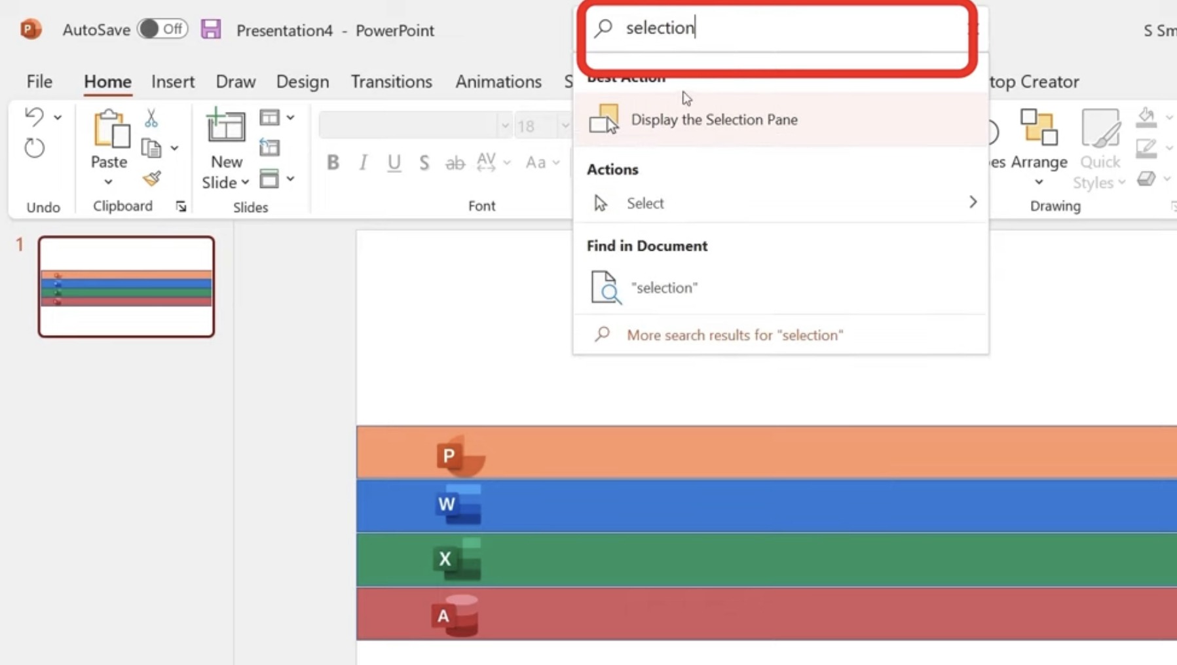The height and width of the screenshot is (665, 1177).
Task: Expand the Section dropdown arrow
Action: (x=290, y=179)
